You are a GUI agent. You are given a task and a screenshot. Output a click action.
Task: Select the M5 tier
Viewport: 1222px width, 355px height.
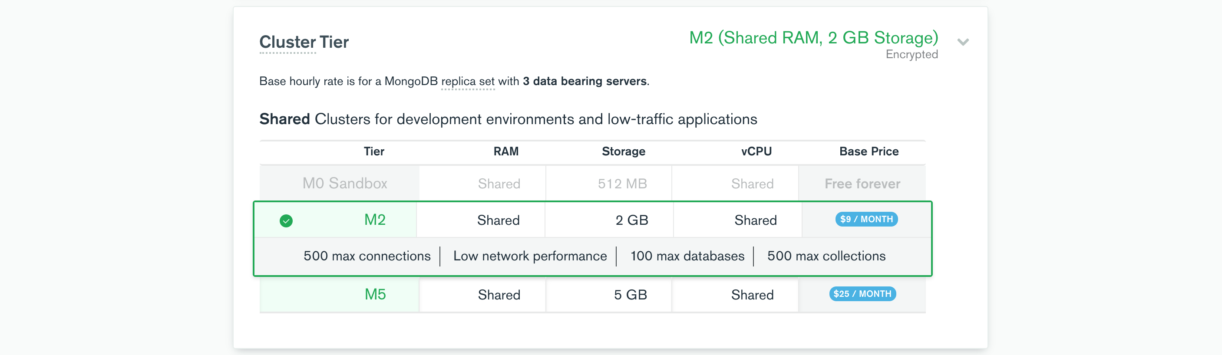(x=375, y=294)
